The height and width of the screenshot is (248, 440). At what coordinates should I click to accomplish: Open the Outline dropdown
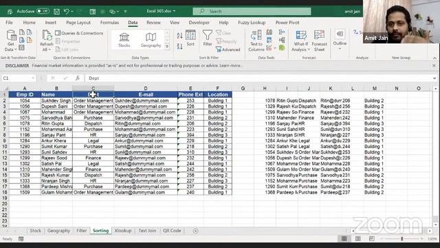coord(340,40)
